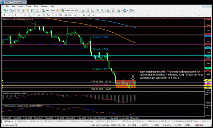Viewport: 213px width, 128px height.
Task: Click the 'BOT 47.22% 1.6687' label
Action: [101, 89]
